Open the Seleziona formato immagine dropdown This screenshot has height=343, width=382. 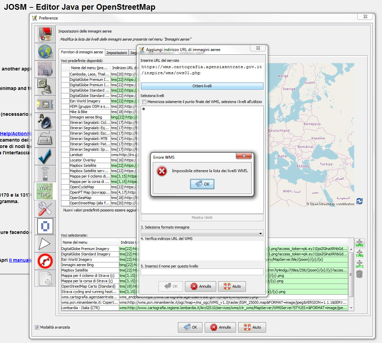(x=202, y=233)
